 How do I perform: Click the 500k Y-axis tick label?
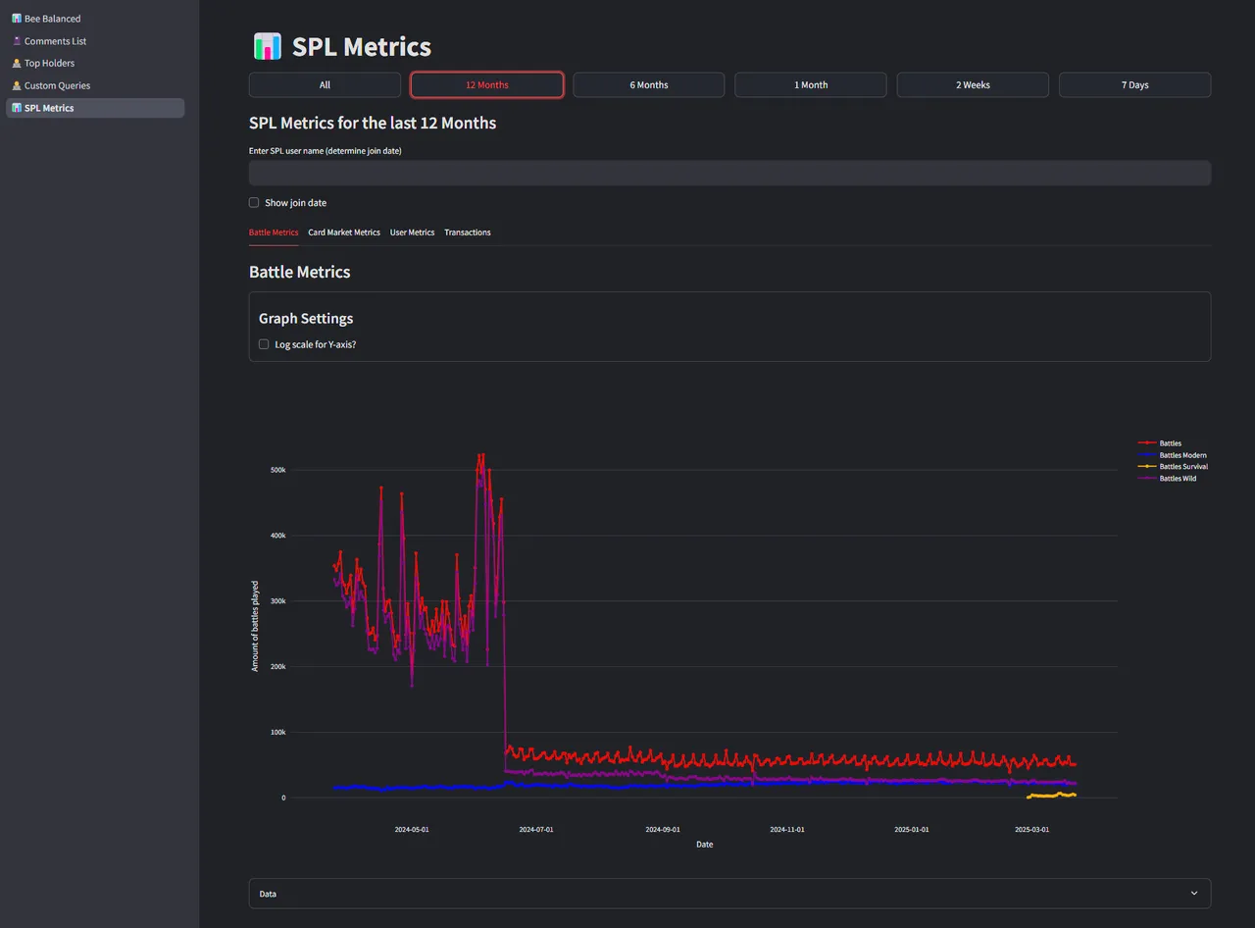click(x=277, y=470)
